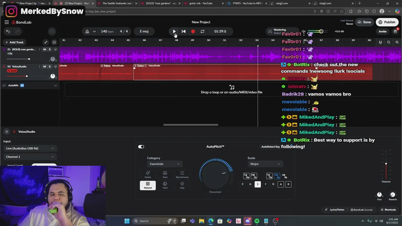
Task: Open the Fx gurb effects tag
Action: (x=12, y=71)
